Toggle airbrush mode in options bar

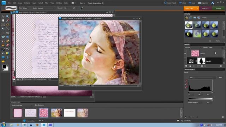point(74,8)
